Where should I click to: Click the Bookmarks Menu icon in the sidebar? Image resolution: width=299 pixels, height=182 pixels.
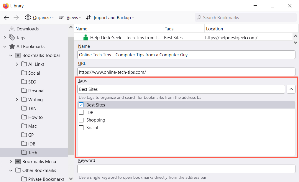18,161
